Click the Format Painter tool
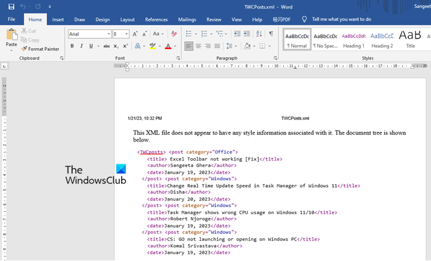431x261 pixels. 41,49
